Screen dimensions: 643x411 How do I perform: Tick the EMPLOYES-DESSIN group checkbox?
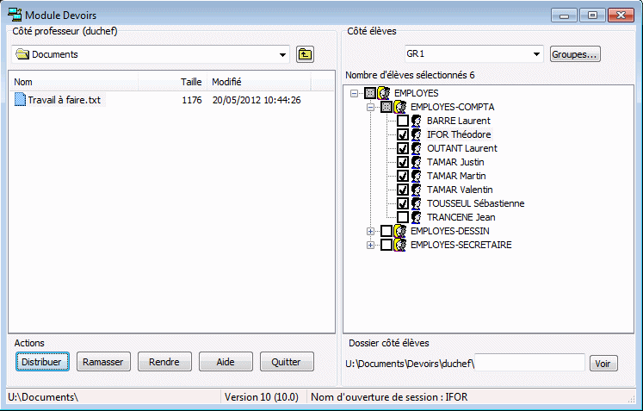(386, 231)
